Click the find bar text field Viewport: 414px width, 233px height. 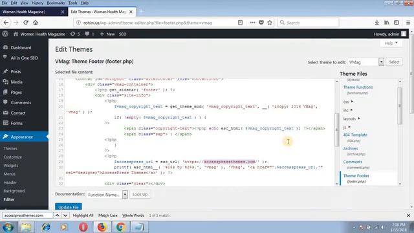[x=28, y=216]
